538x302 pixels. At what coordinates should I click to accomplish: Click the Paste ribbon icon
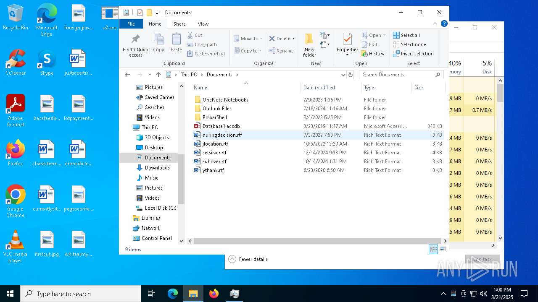coord(176,42)
